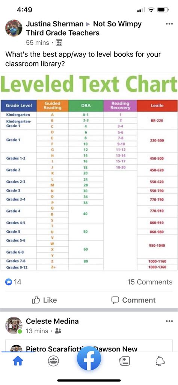This screenshot has width=178, height=385.
Task: Open the Celeste Medina name link
Action: [x=52, y=321]
